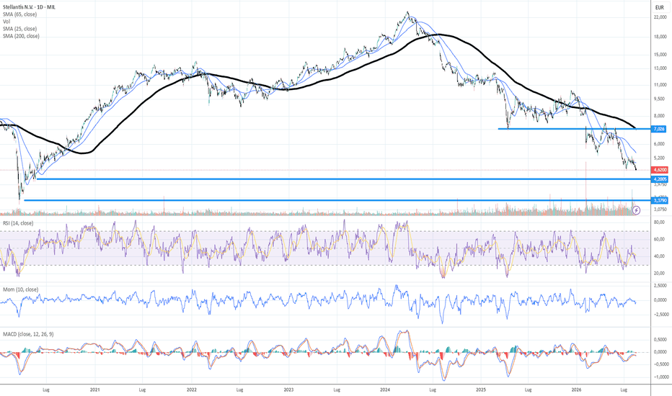
Task: Click the -0,5000 MACD axis label
Action: [x=660, y=364]
